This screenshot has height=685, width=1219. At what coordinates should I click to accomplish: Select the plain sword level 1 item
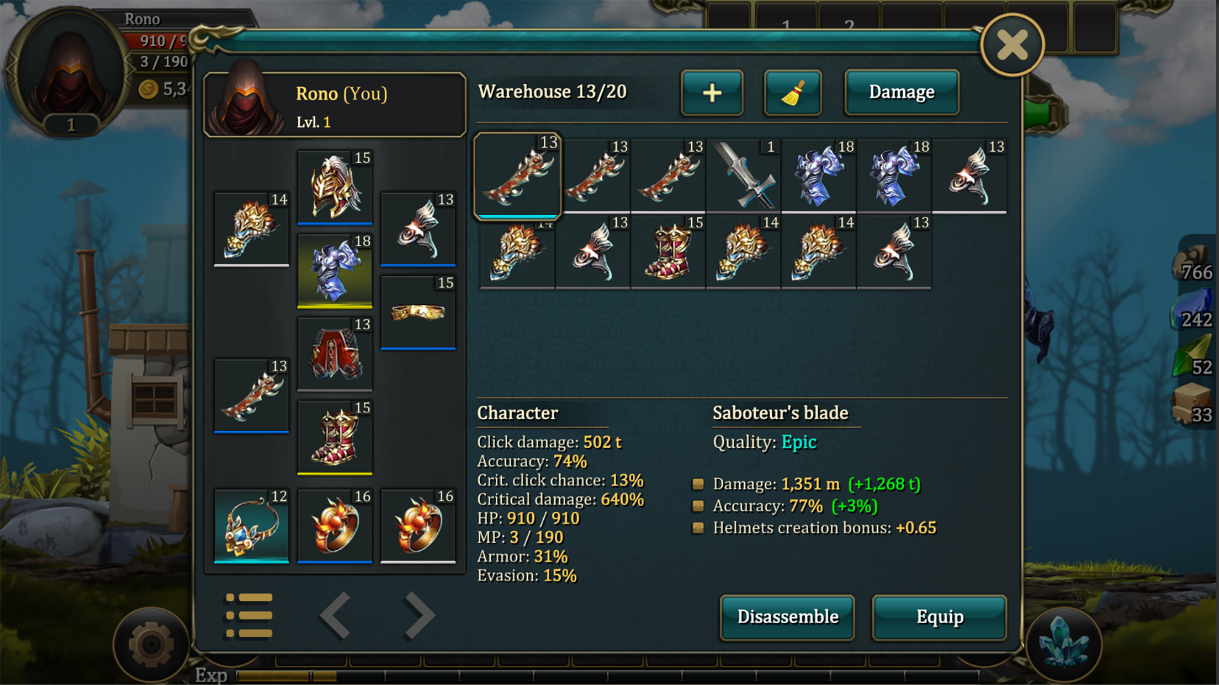click(x=743, y=176)
